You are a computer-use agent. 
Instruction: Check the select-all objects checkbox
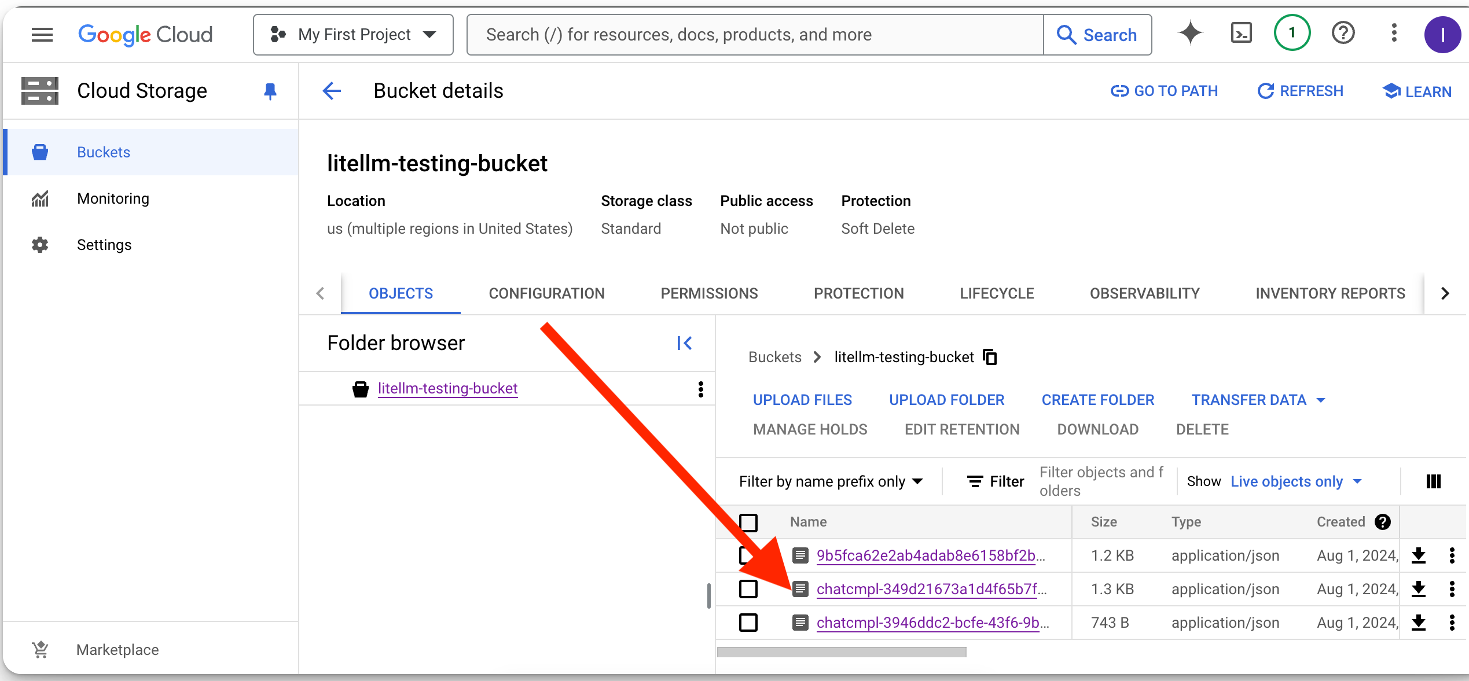748,522
